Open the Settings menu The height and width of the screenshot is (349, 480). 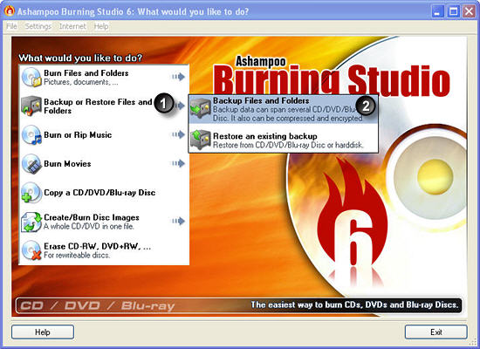click(38, 26)
